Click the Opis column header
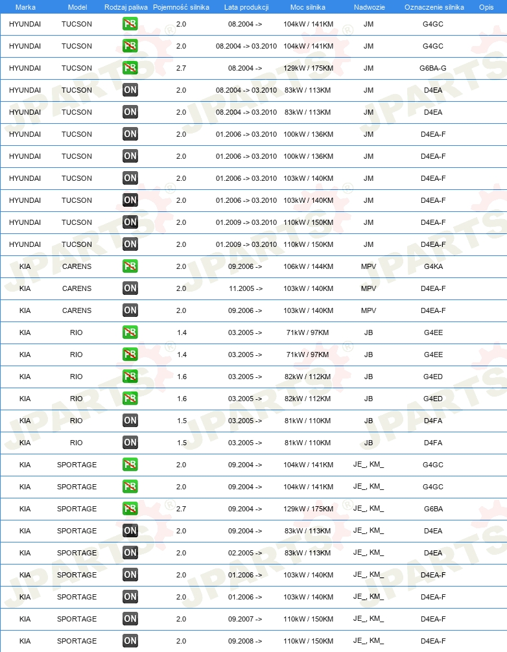 point(486,7)
